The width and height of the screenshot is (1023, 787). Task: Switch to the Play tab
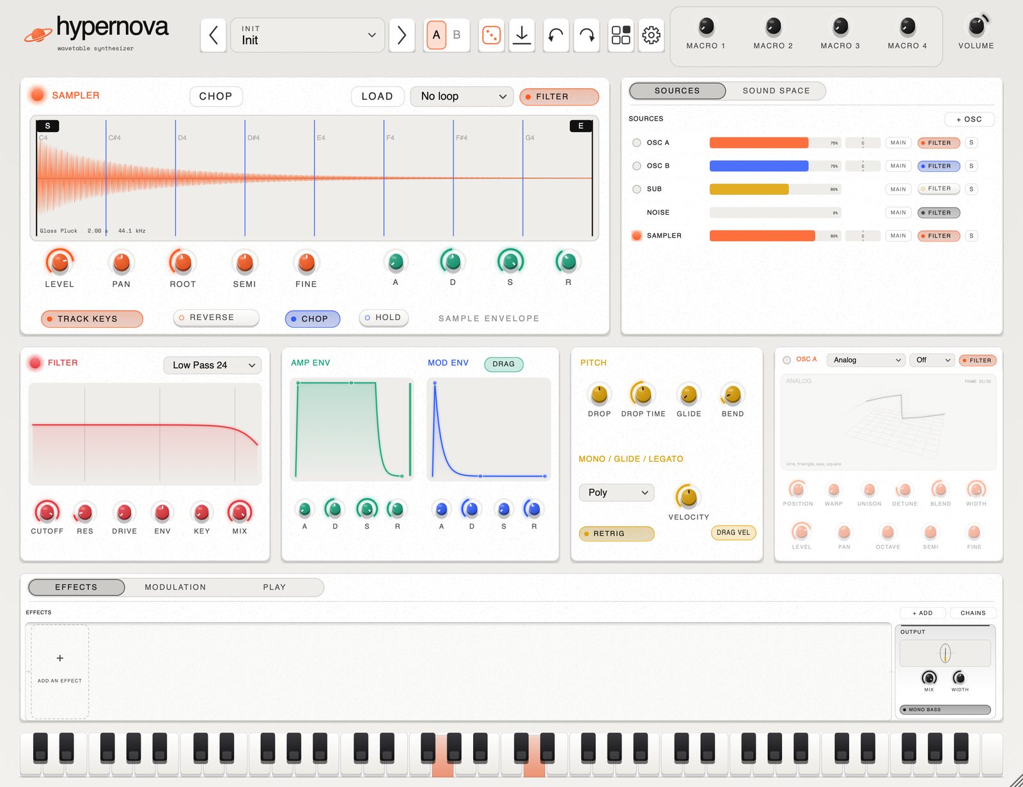tap(274, 587)
